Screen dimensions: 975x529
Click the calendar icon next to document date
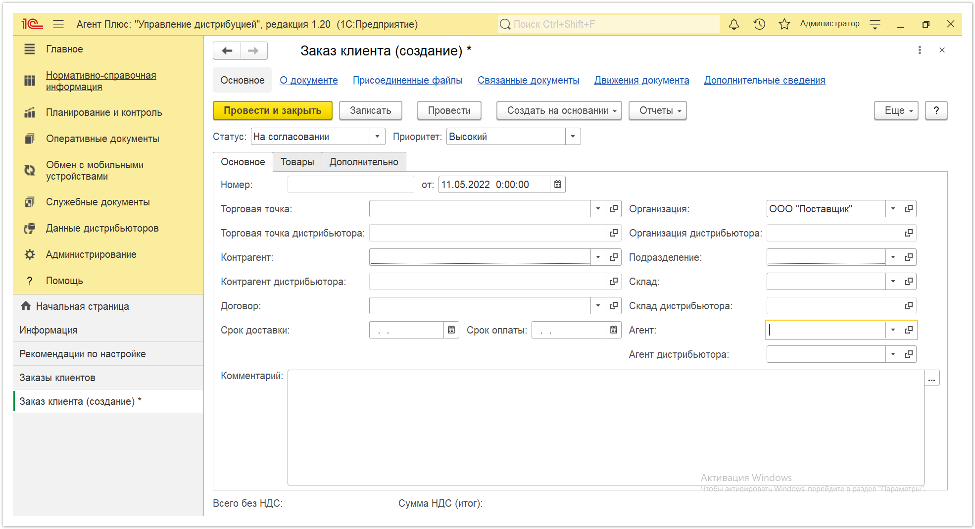[558, 185]
